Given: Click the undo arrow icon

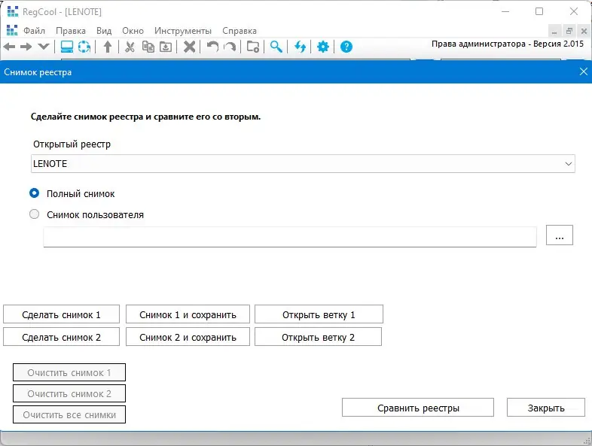Looking at the screenshot, I should [212, 47].
